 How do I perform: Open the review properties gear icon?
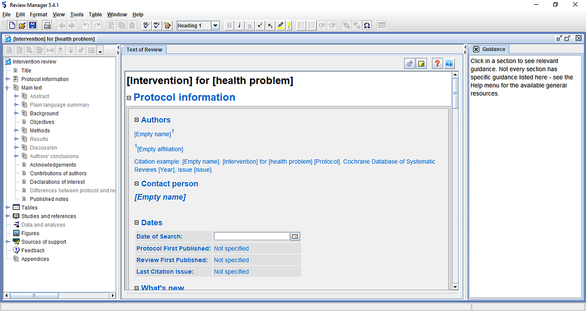tap(409, 63)
